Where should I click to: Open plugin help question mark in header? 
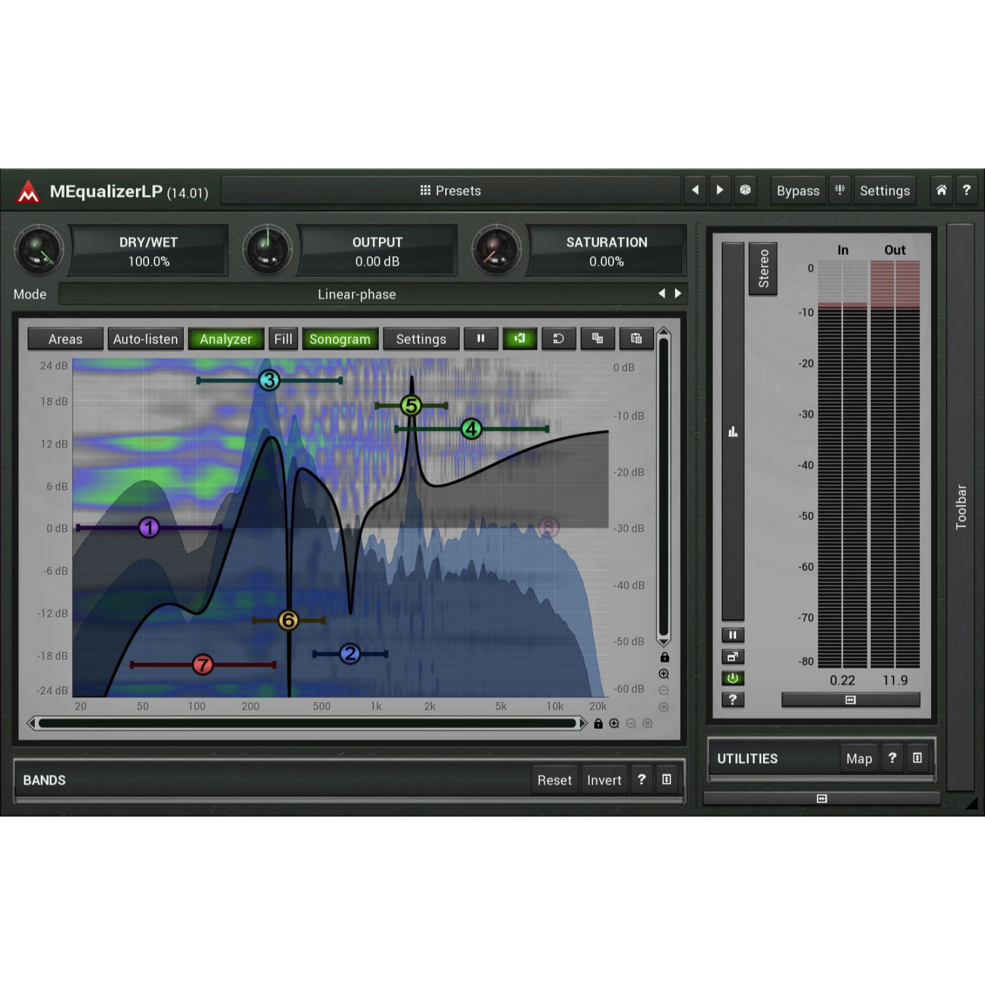pos(967,190)
